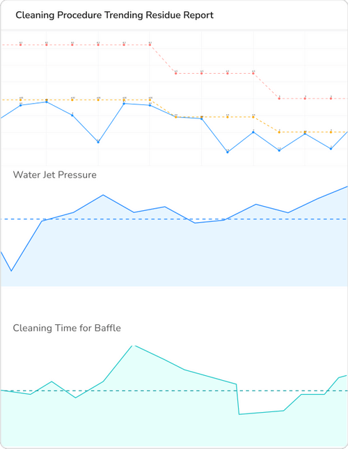Click the lowest trough of Water Jet Pressure
Screen dimensions: 348x449
click(11, 271)
